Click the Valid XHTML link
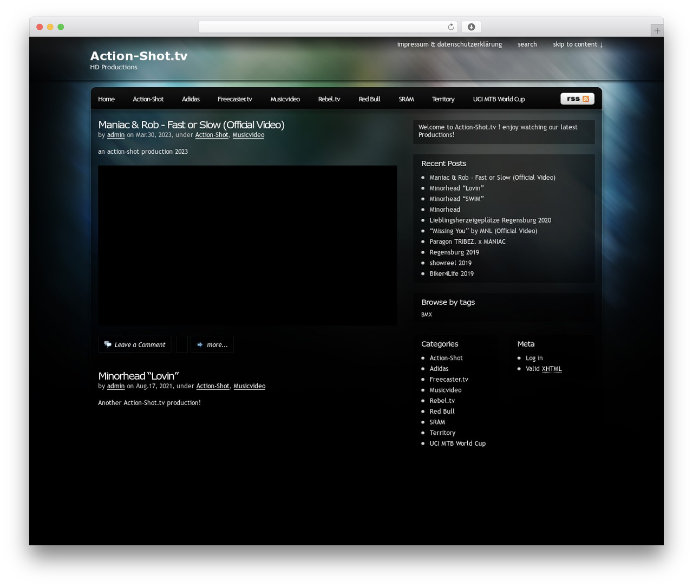Screen dimensions: 693x587 point(544,369)
